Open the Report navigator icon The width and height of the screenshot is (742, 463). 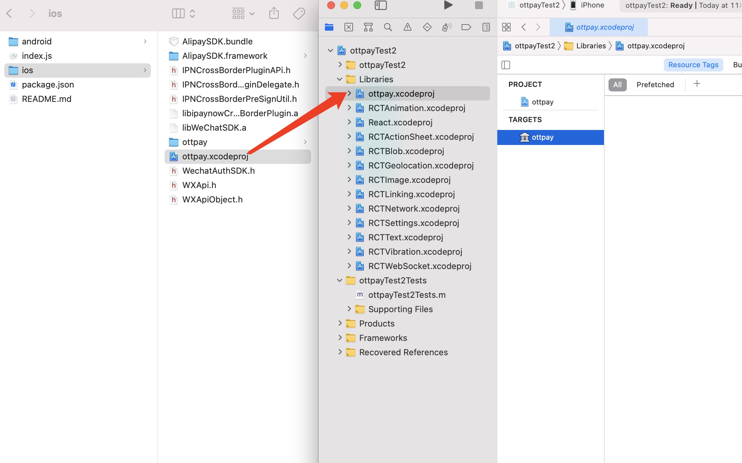(x=486, y=27)
